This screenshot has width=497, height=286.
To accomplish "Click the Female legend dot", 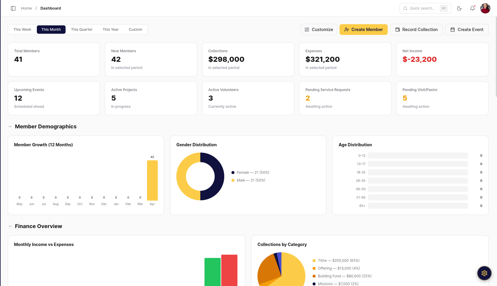I will [233, 173].
